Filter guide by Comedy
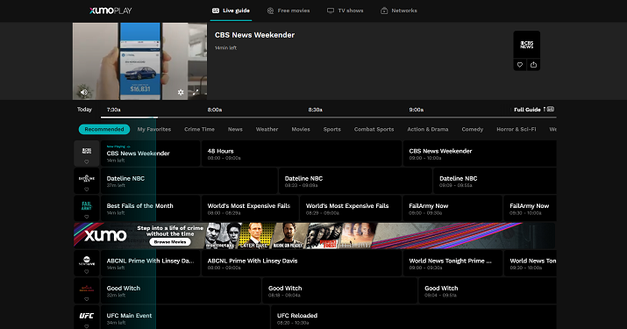 coord(473,129)
